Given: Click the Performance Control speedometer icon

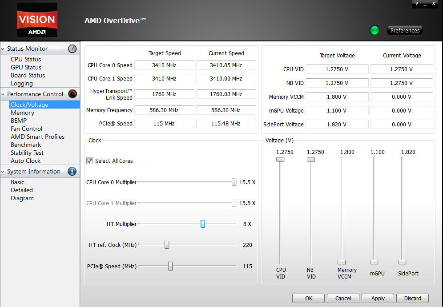Looking at the screenshot, I should pyautogui.click(x=72, y=94).
